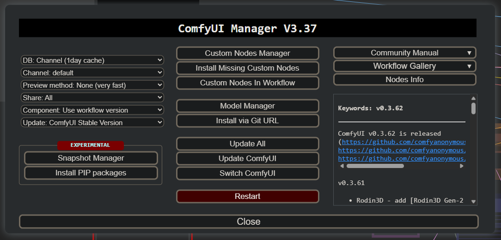Image resolution: width=501 pixels, height=240 pixels.
Task: Open the Update ComfyUI Stable Version dropdown
Action: [92, 122]
